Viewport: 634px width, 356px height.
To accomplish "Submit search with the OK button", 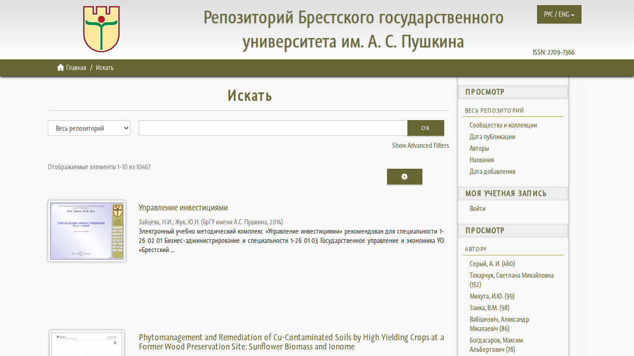I will [x=426, y=128].
